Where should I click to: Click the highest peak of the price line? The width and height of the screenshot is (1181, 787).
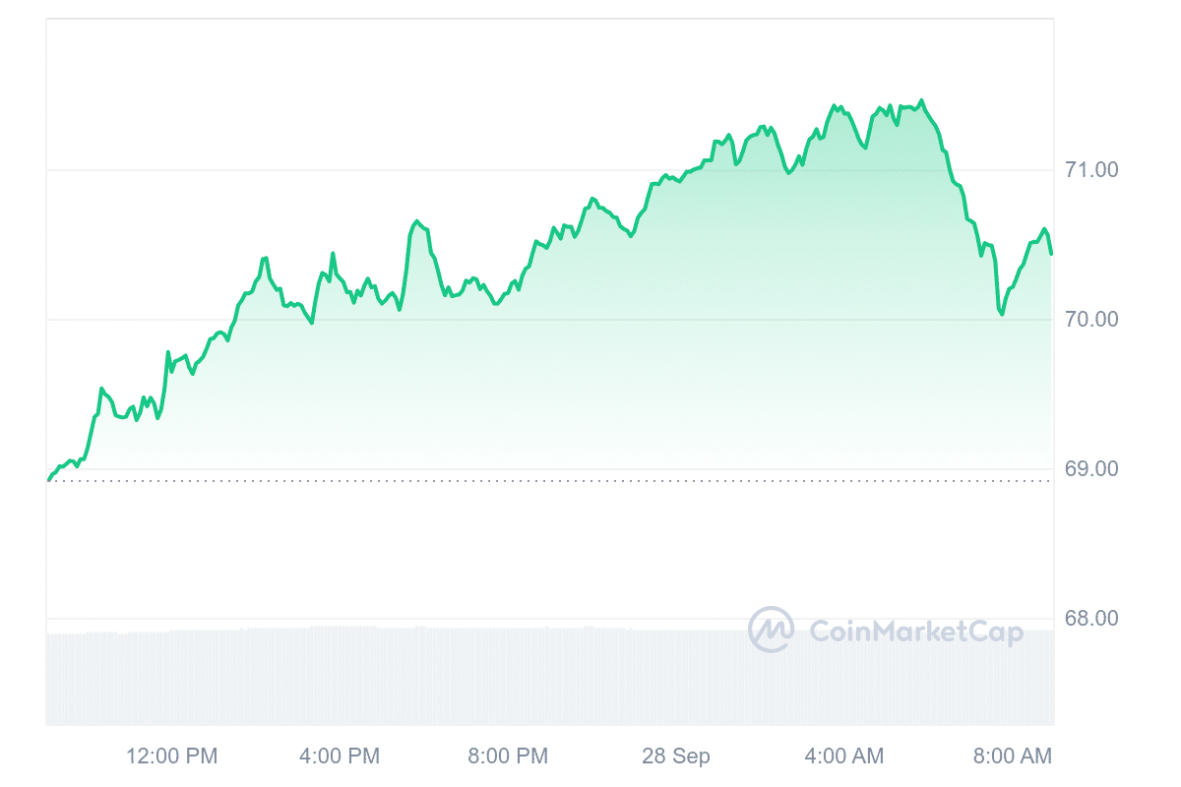tap(921, 100)
